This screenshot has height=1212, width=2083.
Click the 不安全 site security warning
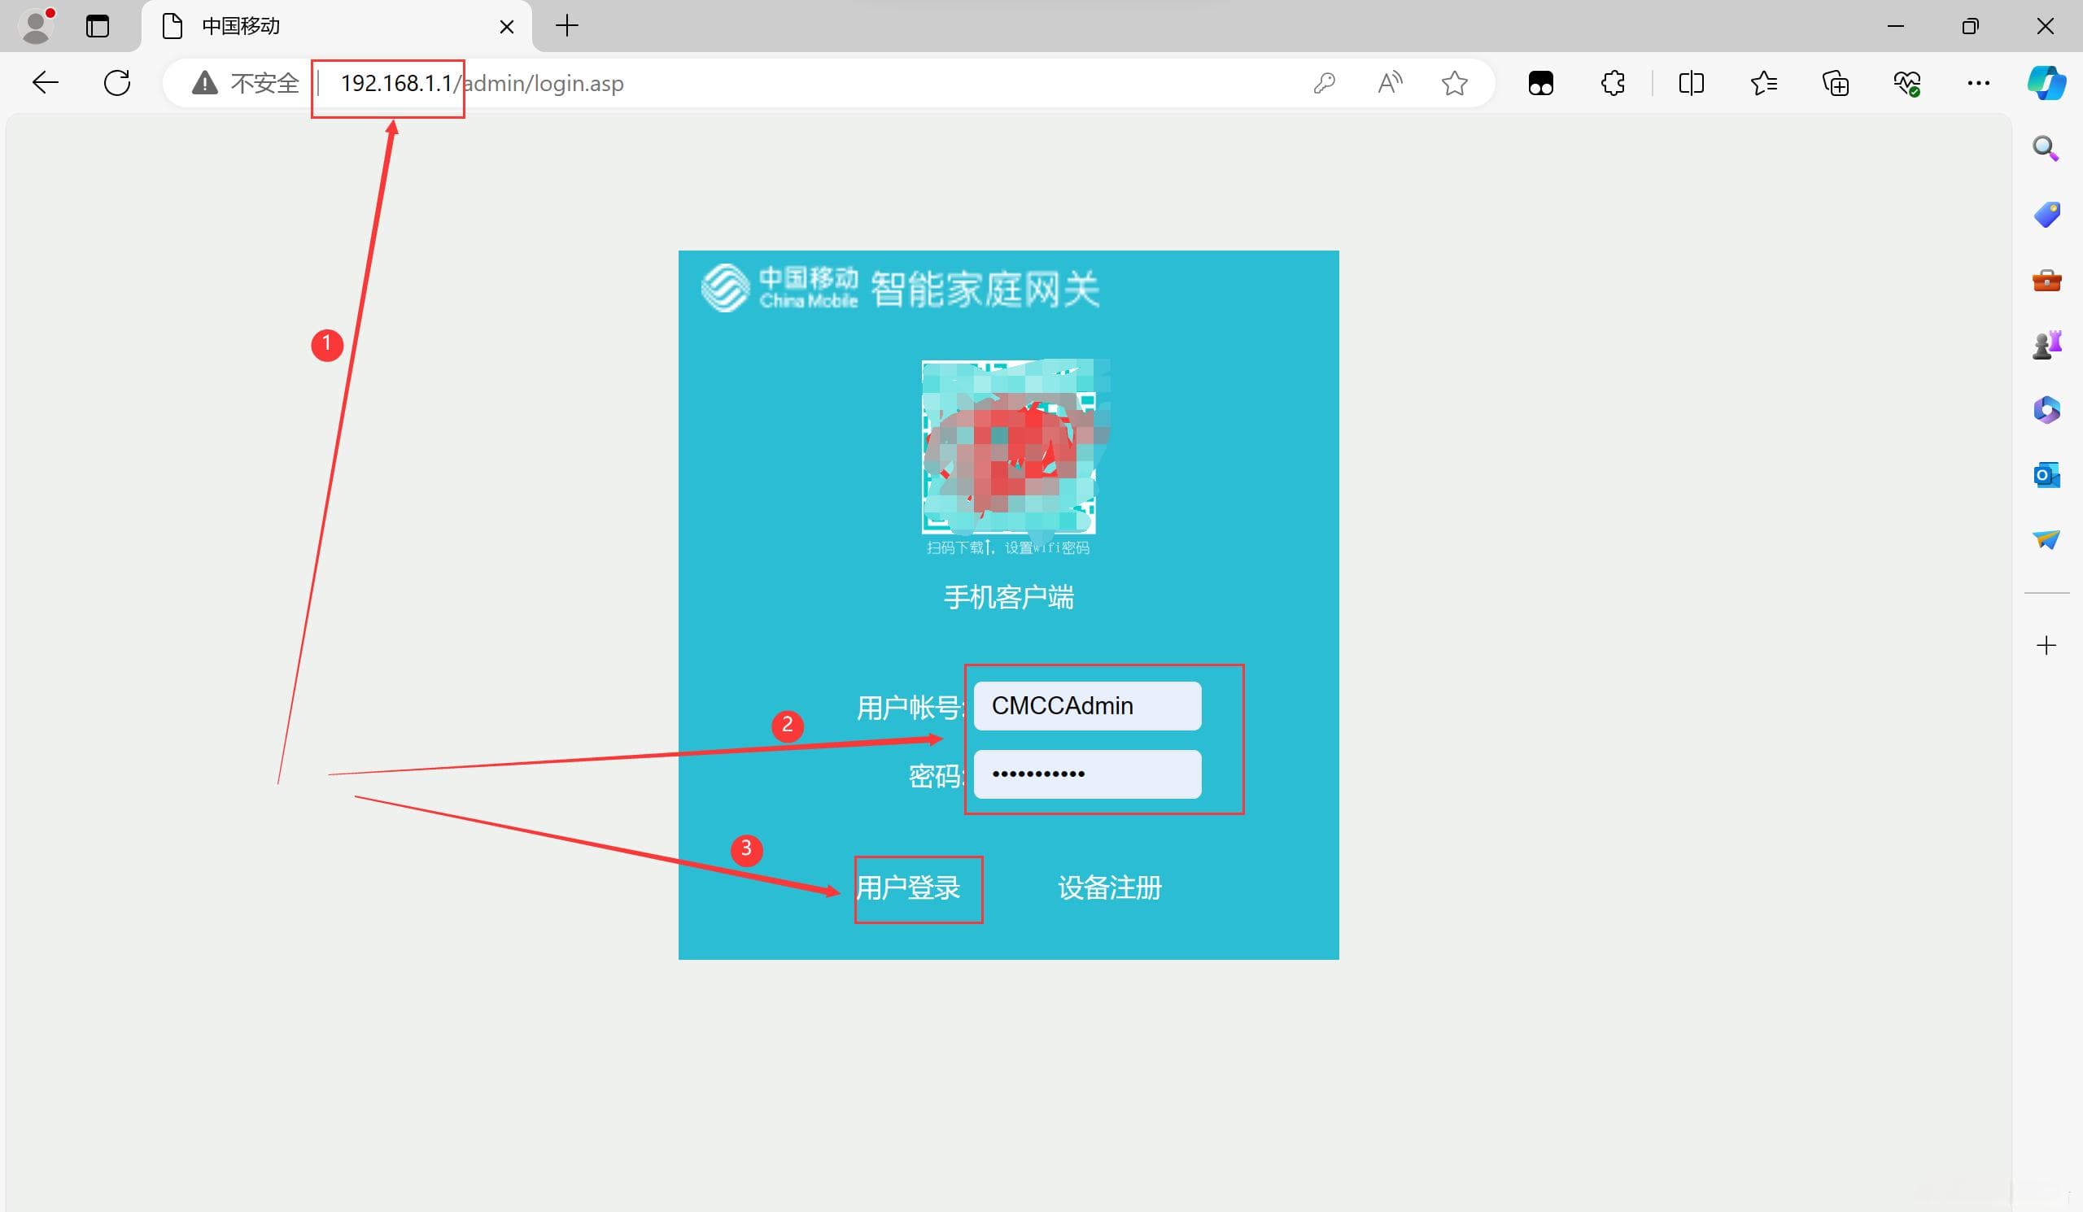coord(246,83)
